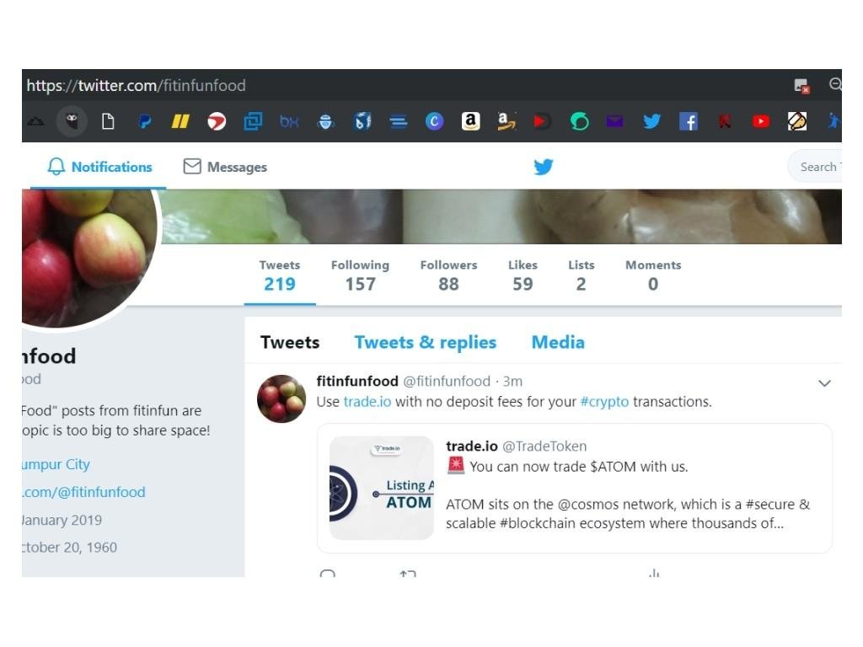The height and width of the screenshot is (647, 863).
Task: Switch to Tweets & replies tab
Action: 426,342
